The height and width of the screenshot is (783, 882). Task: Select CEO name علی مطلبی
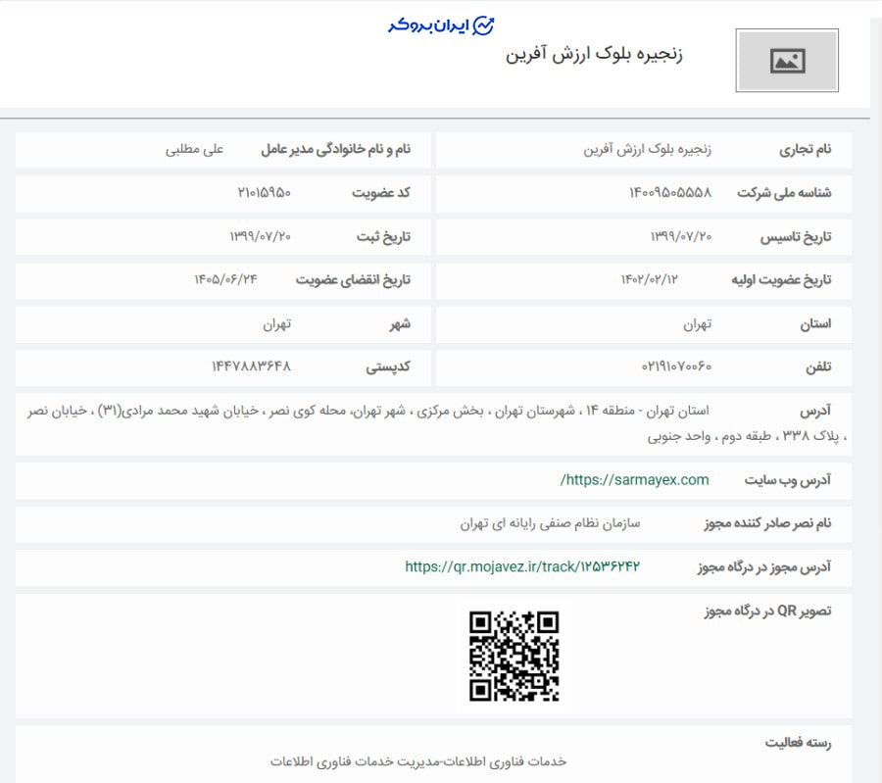194,150
